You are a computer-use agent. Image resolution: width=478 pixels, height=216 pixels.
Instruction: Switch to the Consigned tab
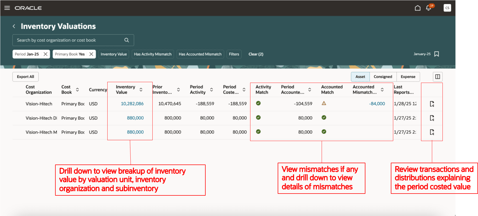(x=383, y=77)
